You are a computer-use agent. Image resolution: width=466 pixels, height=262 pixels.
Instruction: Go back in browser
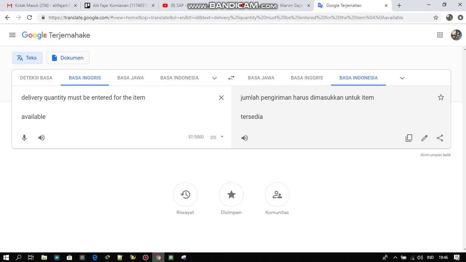pos(8,17)
